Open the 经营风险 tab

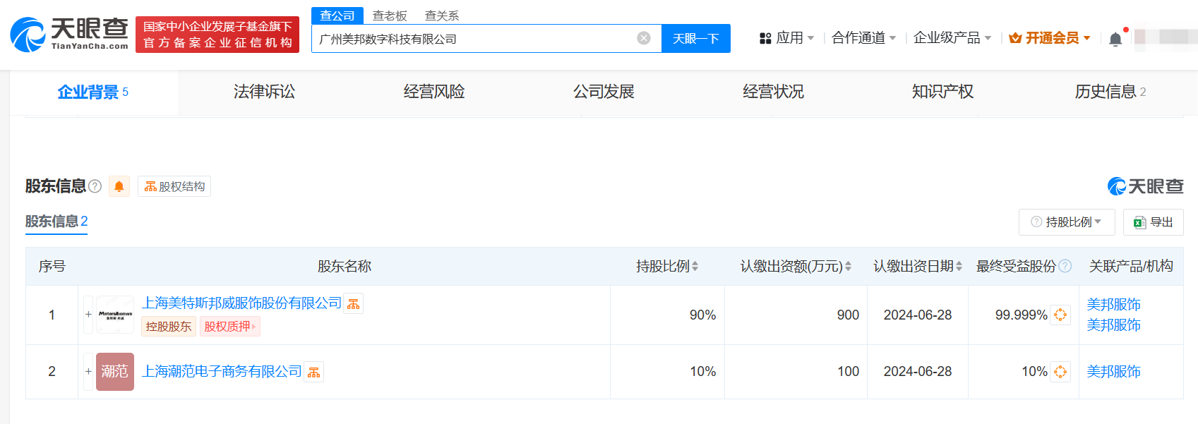(x=434, y=92)
